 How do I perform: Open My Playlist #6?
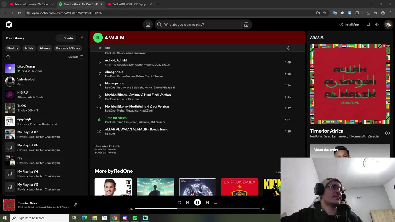coord(44,147)
